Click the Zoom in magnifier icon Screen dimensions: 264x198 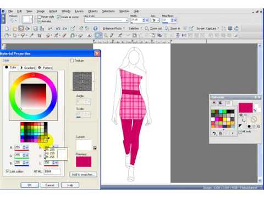(167, 29)
